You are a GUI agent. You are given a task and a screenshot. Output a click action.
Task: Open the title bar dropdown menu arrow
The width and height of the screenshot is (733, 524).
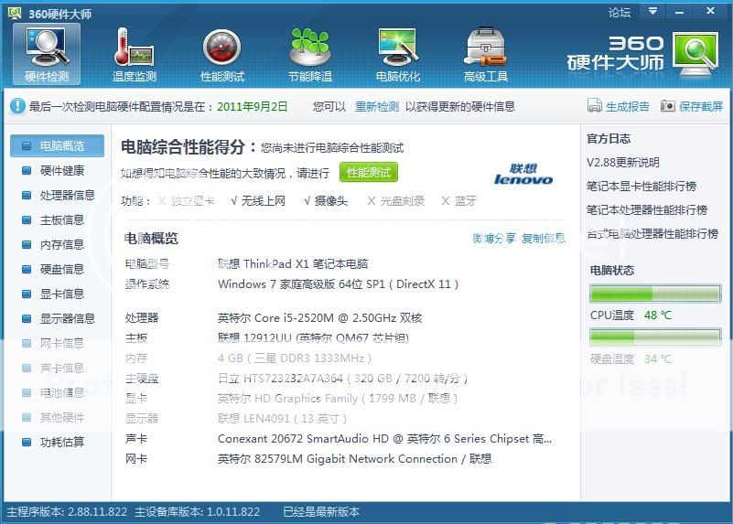point(652,11)
